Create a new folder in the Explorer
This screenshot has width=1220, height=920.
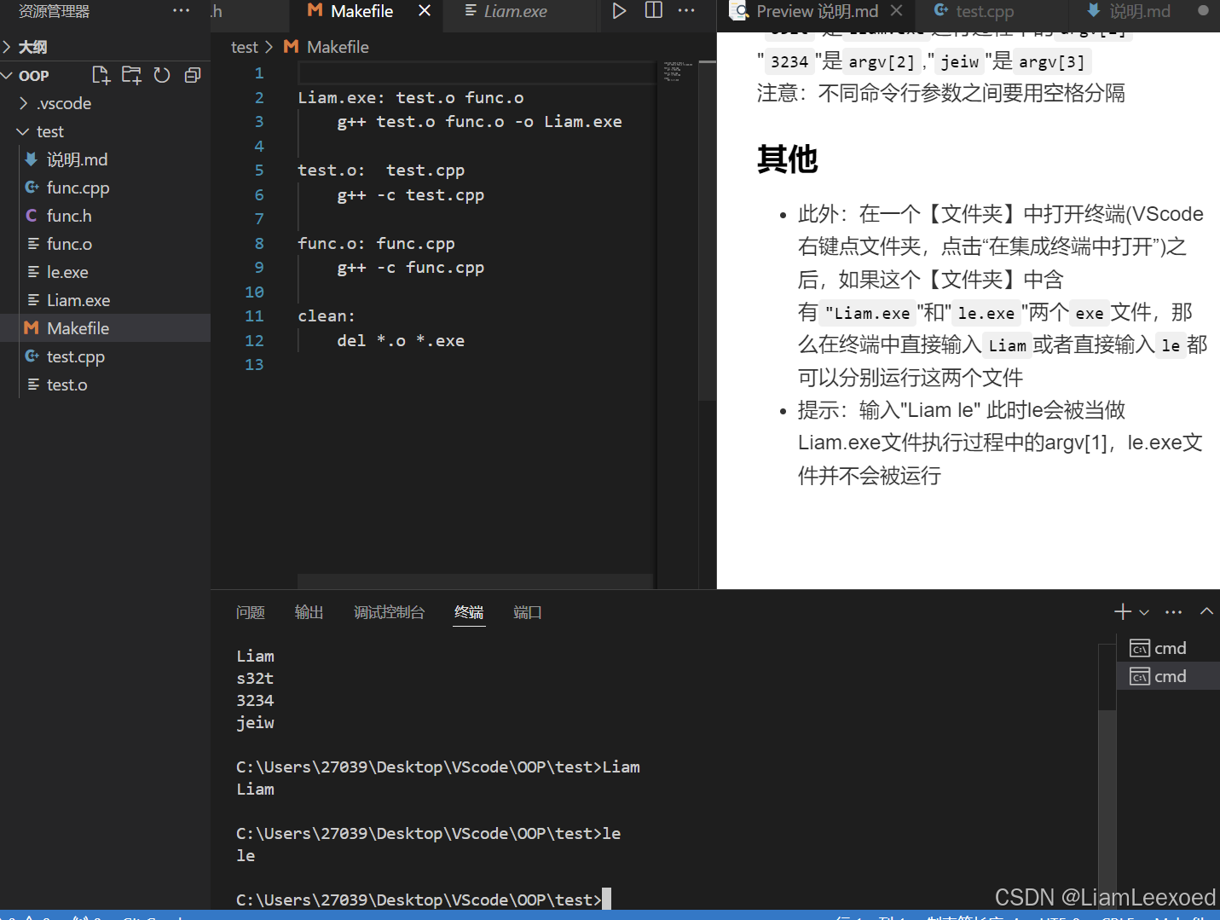point(131,75)
